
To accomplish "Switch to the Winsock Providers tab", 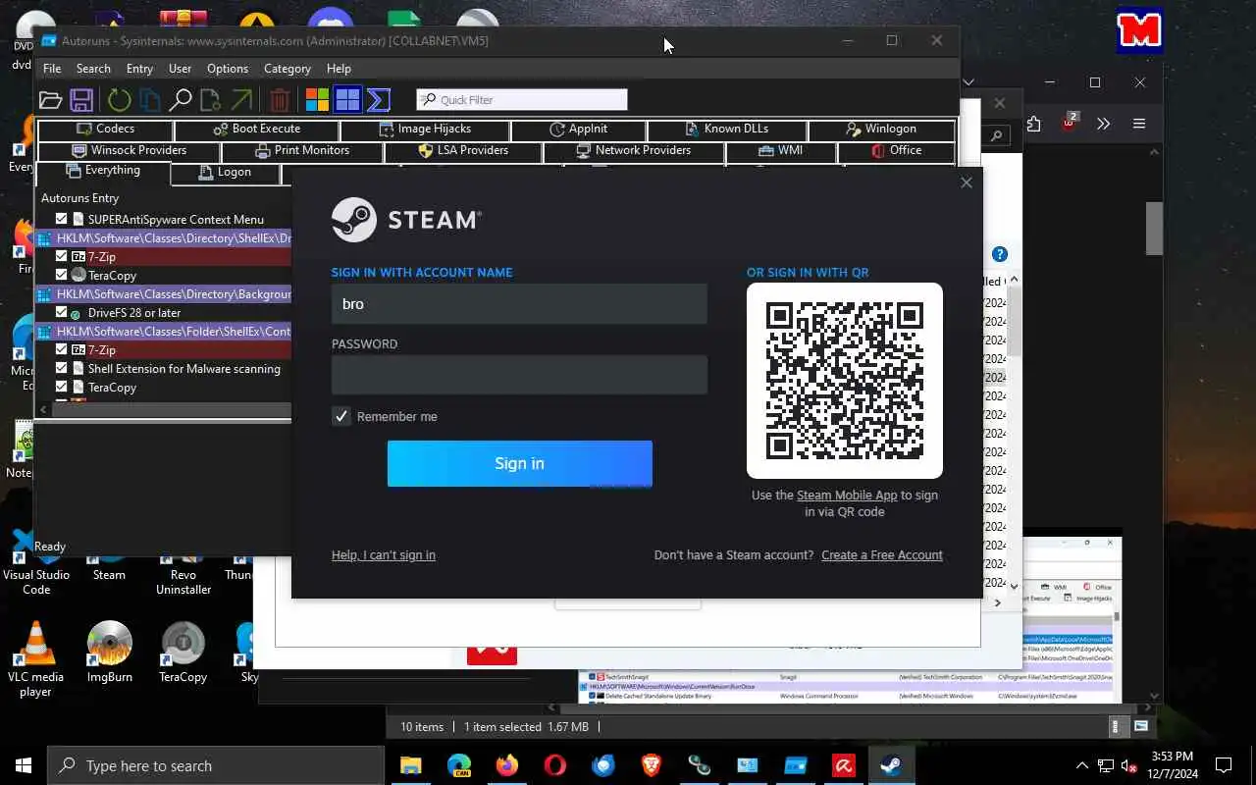I will click(129, 150).
